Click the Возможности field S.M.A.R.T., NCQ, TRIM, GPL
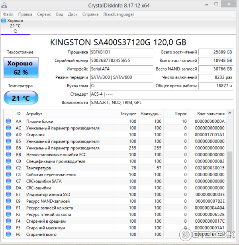This screenshot has height=245, width=239. pos(162,102)
